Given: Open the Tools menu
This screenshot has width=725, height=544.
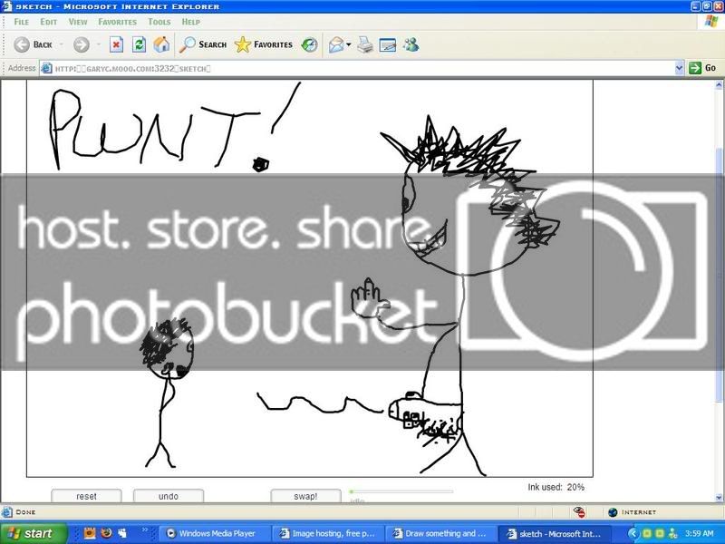Looking at the screenshot, I should coord(159,22).
